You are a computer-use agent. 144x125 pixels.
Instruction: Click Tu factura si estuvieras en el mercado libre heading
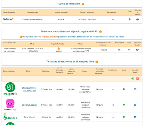(x=70, y=62)
